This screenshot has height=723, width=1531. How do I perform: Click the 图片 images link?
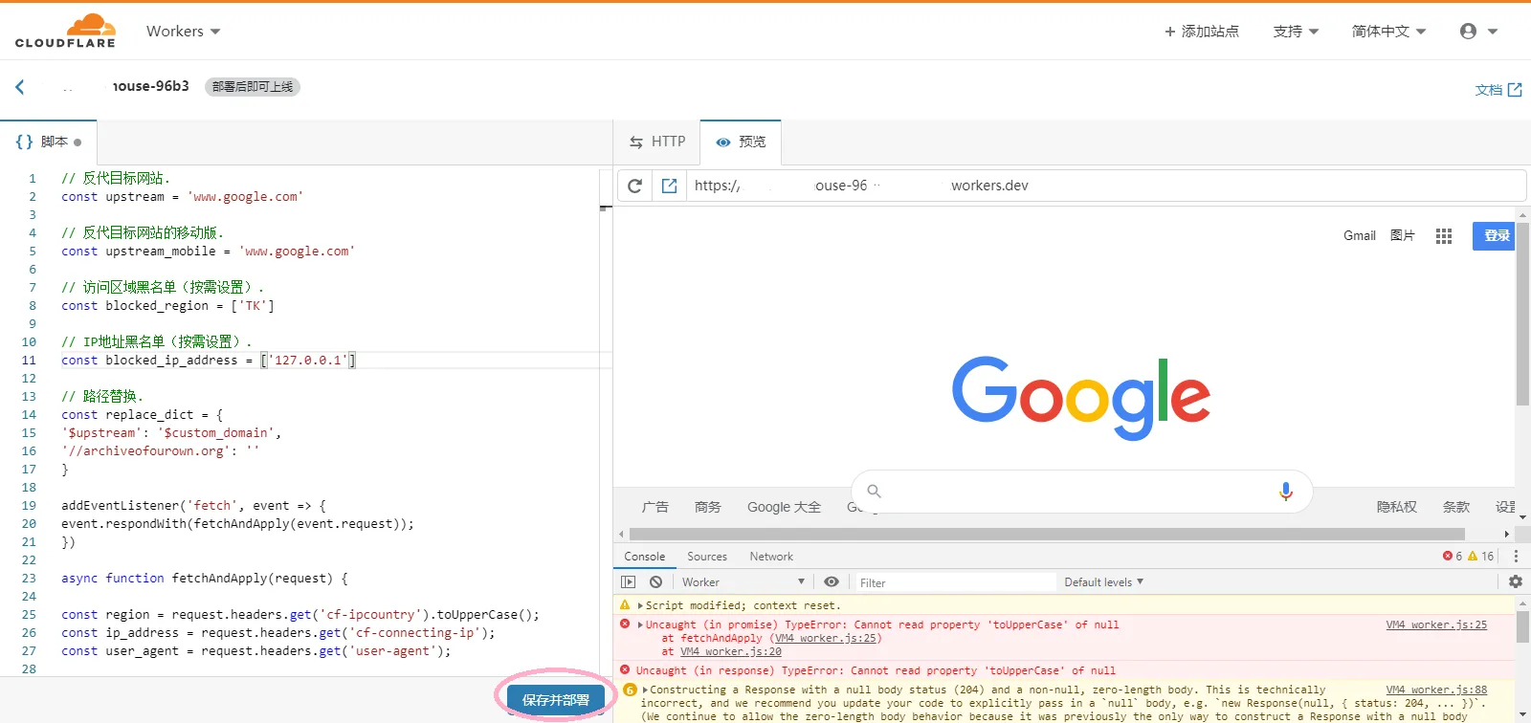[1403, 235]
